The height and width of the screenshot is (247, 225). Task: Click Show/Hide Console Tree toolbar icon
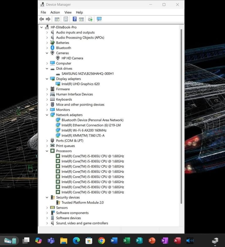57,19
